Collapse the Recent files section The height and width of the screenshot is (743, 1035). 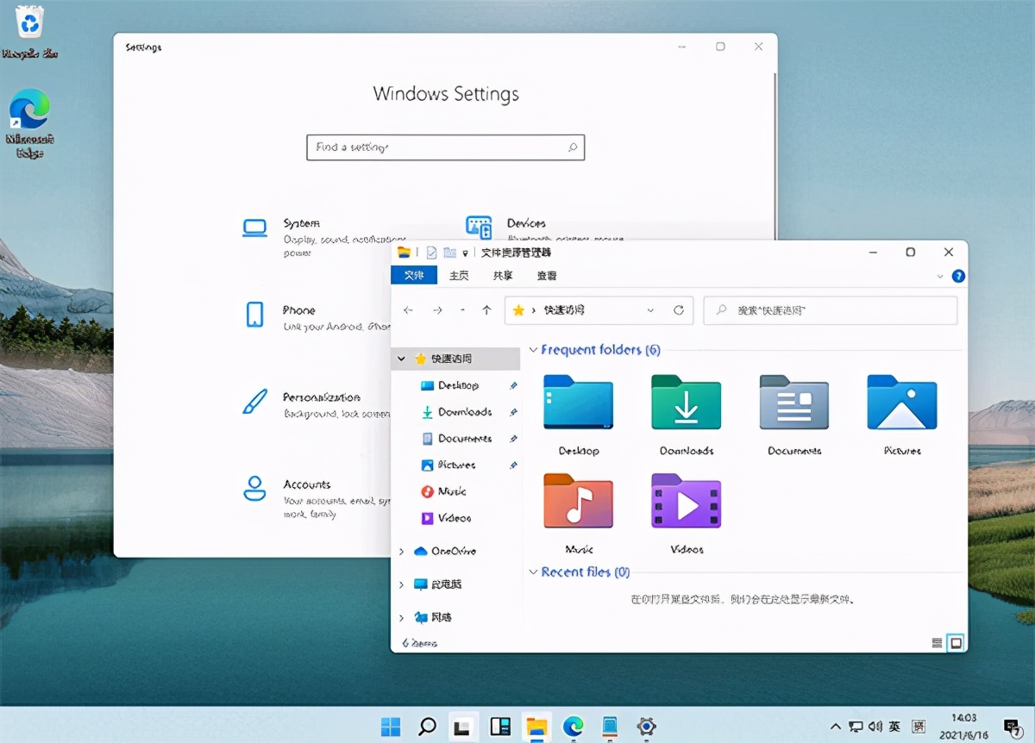[x=532, y=571]
